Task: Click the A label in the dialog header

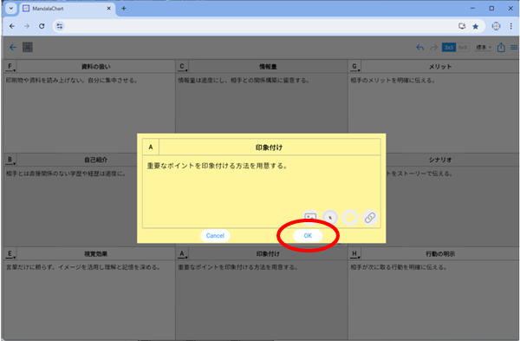Action: coord(151,148)
